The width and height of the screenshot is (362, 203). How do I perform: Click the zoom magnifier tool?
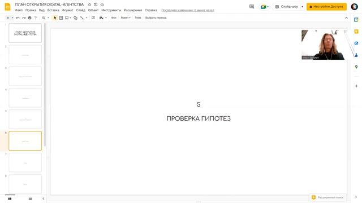(x=44, y=17)
